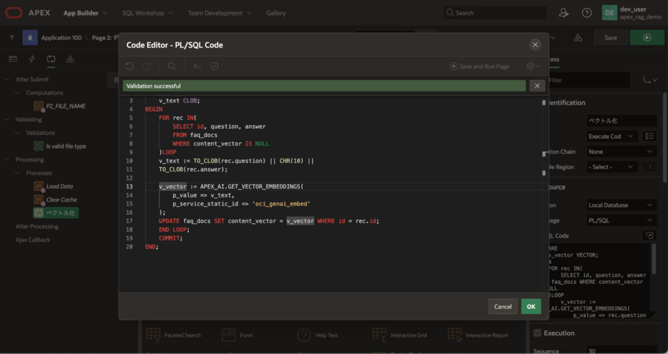Click the Validate checkmark icon
The width and height of the screenshot is (668, 354).
coord(214,66)
